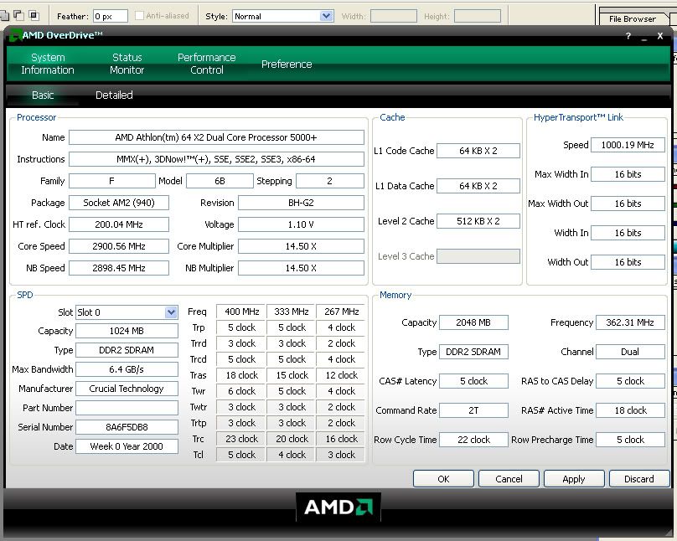This screenshot has width=677, height=541.
Task: Click the Cancel button
Action: coord(509,479)
